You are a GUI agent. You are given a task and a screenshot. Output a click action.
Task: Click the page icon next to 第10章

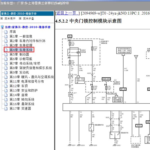coord(6,77)
